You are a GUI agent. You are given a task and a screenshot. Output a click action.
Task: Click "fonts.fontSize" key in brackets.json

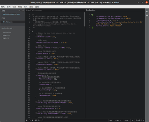point(103,20)
